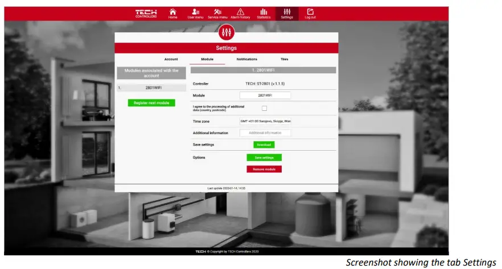Image resolution: width=502 pixels, height=269 pixels.
Task: Open the User menu icon
Action: click(x=195, y=14)
